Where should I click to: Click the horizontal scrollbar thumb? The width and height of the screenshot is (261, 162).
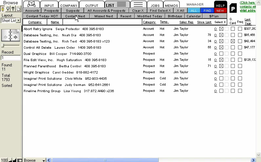pos(105,160)
